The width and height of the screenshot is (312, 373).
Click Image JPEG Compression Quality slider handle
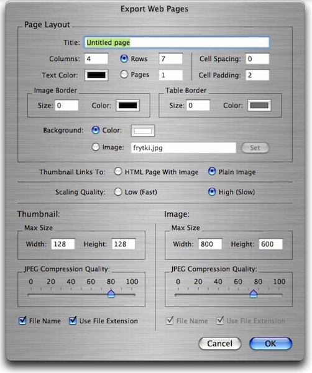(254, 294)
